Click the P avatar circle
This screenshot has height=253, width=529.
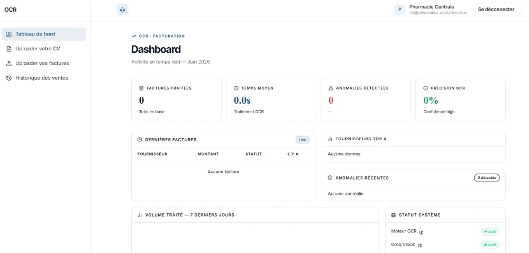pyautogui.click(x=400, y=10)
